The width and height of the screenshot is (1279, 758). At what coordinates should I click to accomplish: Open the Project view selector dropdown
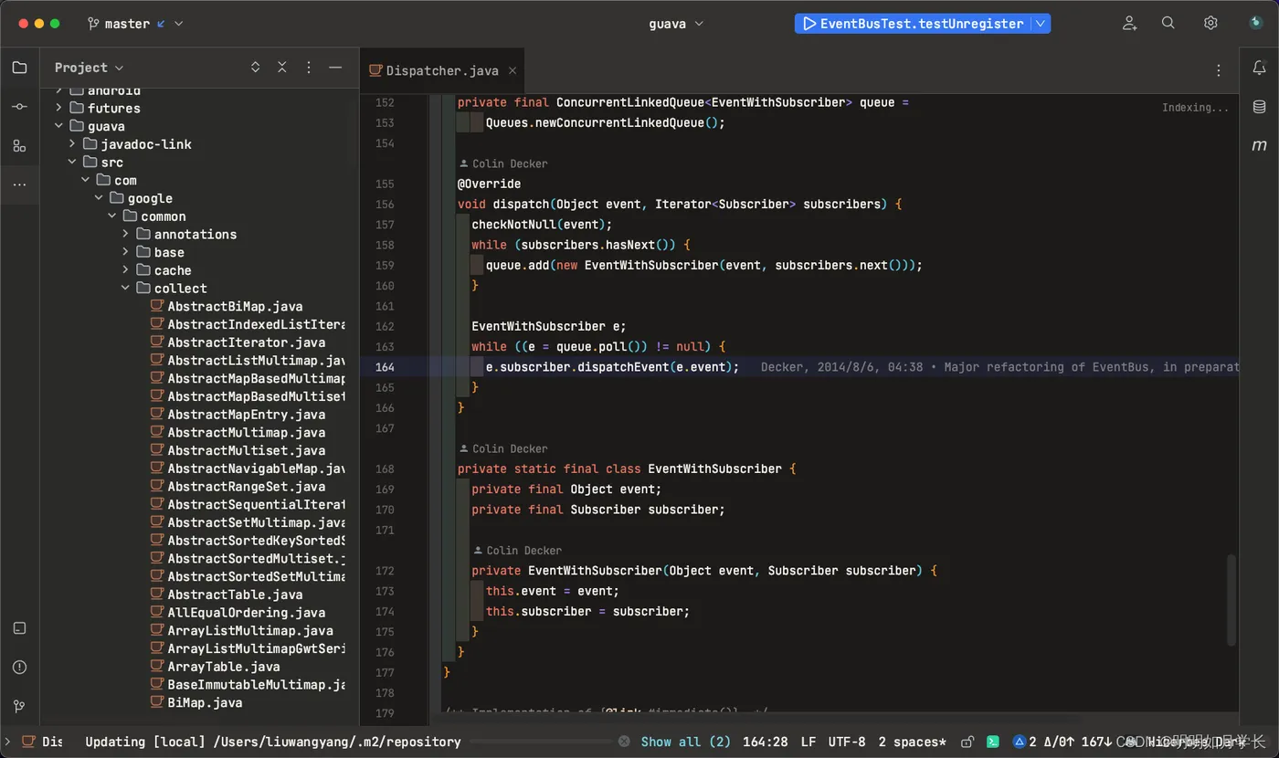89,68
